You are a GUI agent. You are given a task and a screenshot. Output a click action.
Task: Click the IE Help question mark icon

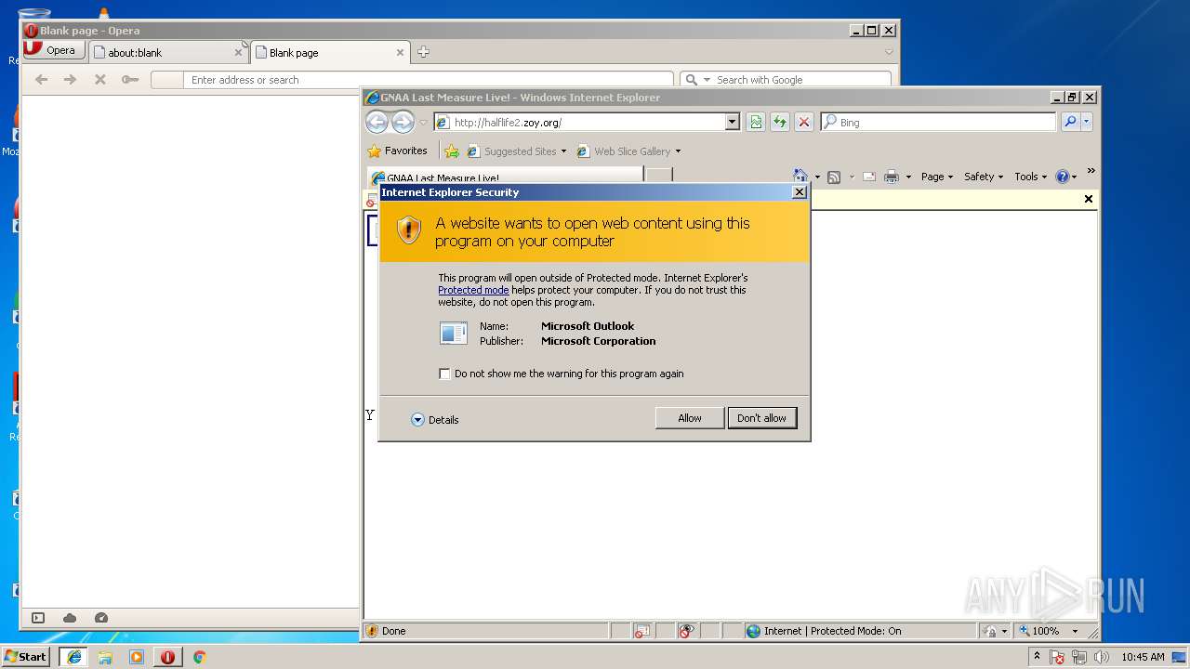[1063, 177]
